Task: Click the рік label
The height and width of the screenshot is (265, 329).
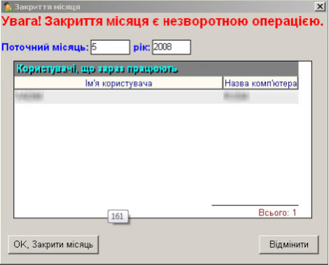Action: pyautogui.click(x=142, y=48)
